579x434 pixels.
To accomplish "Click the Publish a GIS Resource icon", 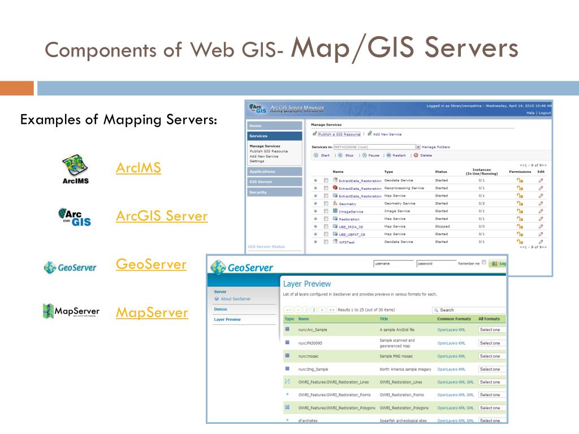I will pyautogui.click(x=314, y=134).
